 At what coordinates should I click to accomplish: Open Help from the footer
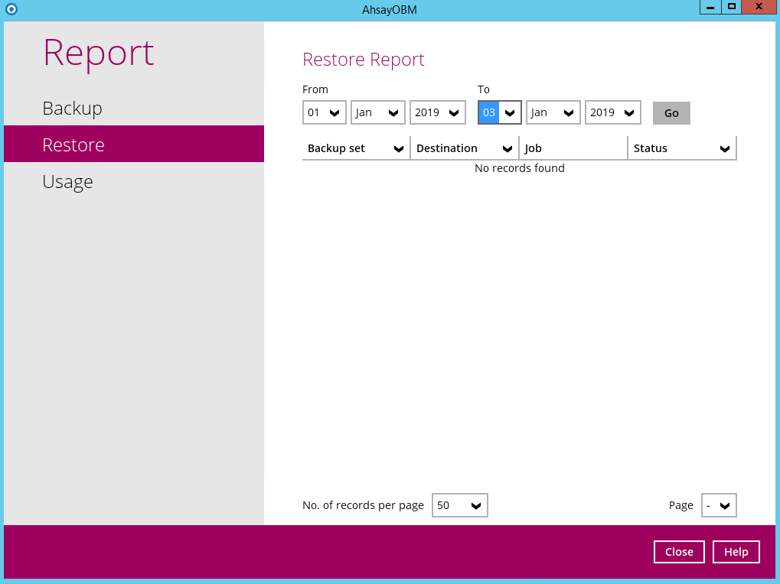point(736,552)
